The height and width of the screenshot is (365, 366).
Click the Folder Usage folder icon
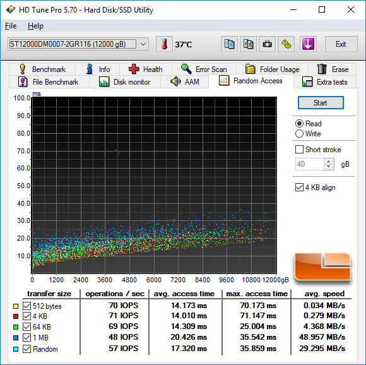[x=251, y=69]
